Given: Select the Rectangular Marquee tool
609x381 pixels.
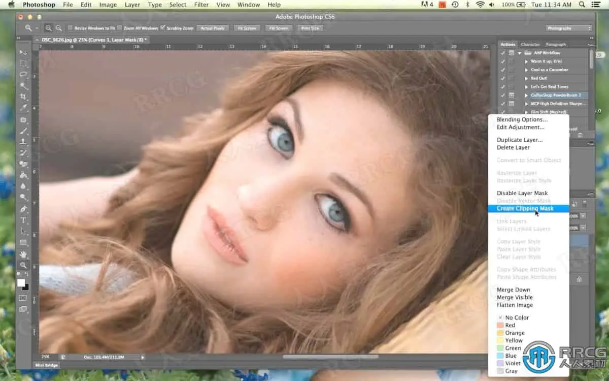Looking at the screenshot, I should (x=23, y=63).
